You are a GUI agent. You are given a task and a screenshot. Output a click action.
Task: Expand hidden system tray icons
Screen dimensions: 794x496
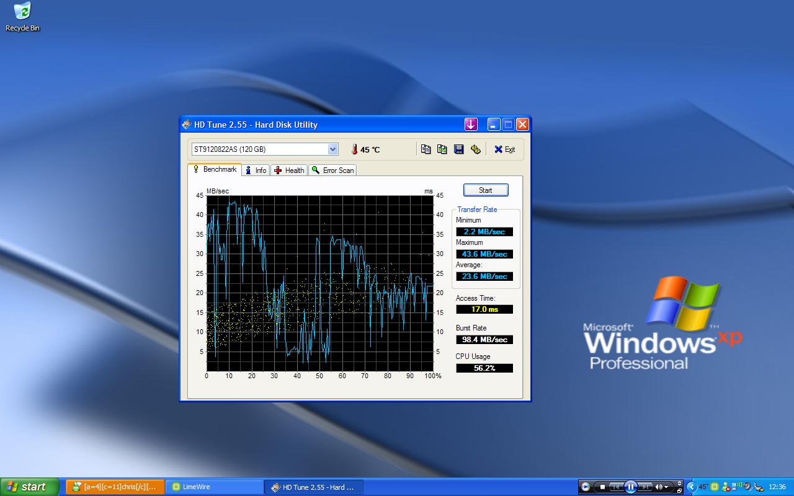(692, 487)
